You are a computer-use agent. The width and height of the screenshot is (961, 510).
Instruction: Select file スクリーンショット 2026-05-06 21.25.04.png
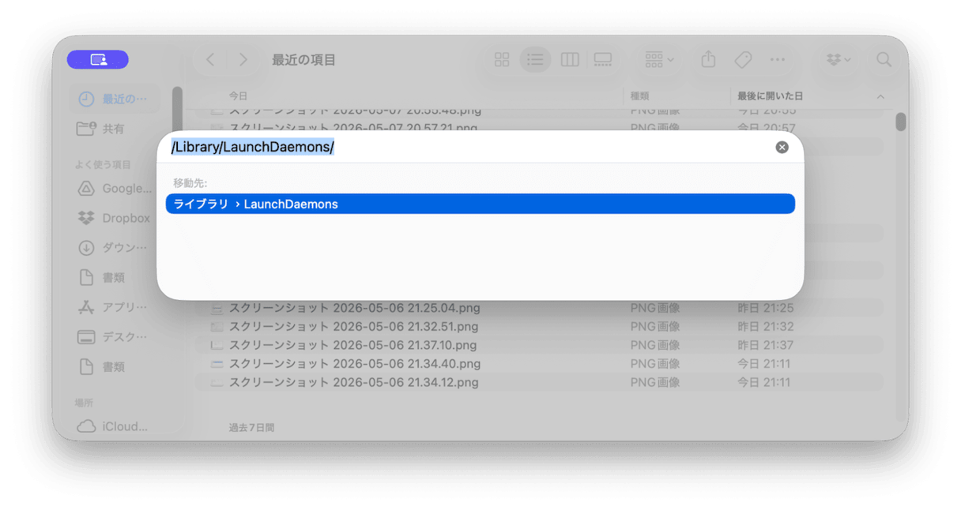click(x=539, y=308)
